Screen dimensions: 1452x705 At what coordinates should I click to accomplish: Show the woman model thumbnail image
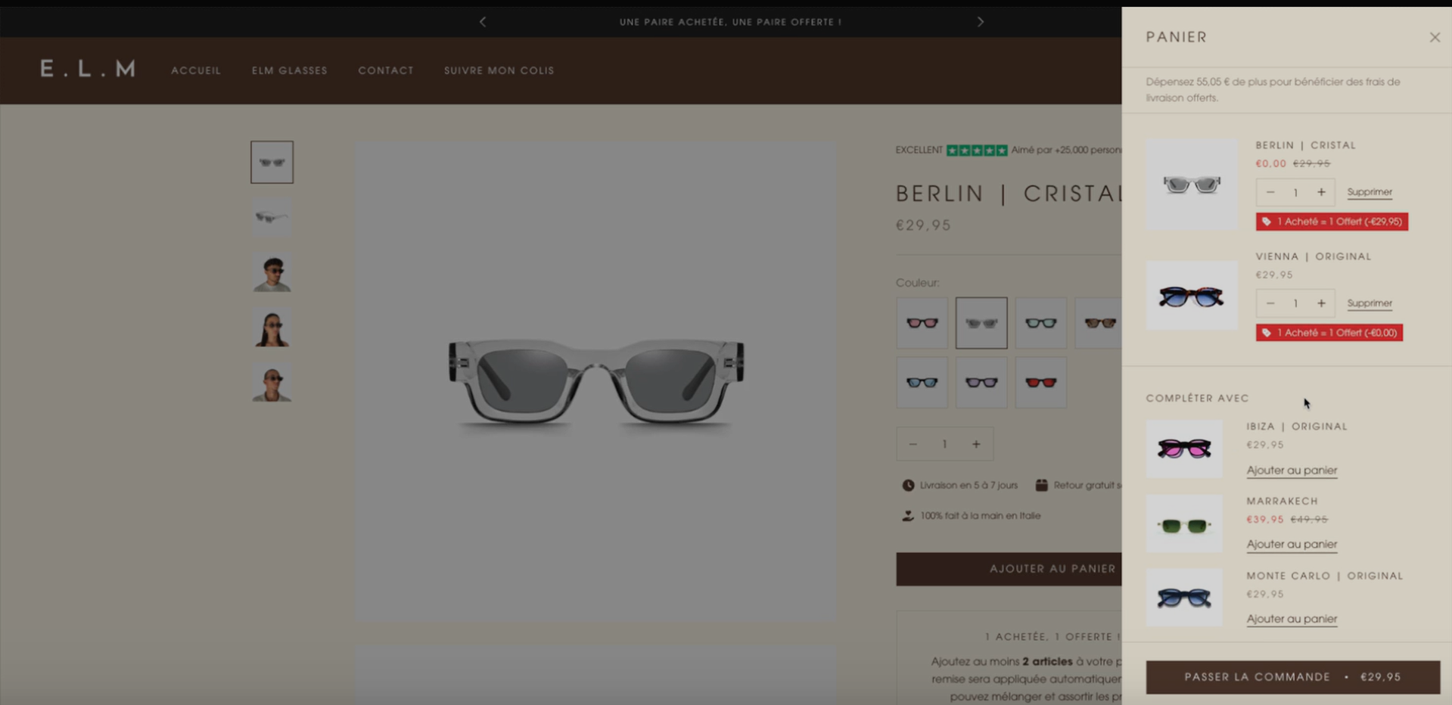pyautogui.click(x=272, y=329)
